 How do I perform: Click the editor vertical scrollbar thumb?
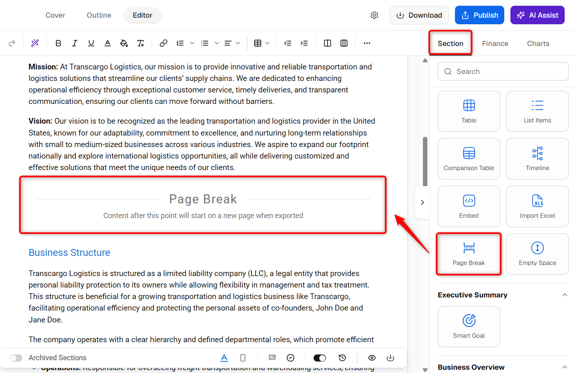pos(425,161)
